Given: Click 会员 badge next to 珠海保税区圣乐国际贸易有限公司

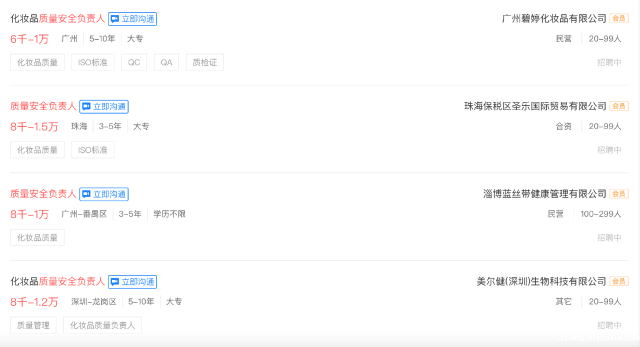Looking at the screenshot, I should (x=619, y=106).
